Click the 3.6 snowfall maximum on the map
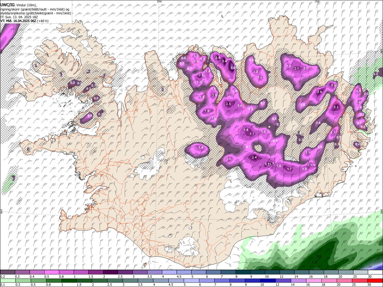This screenshot has width=383, height=287. [233, 68]
